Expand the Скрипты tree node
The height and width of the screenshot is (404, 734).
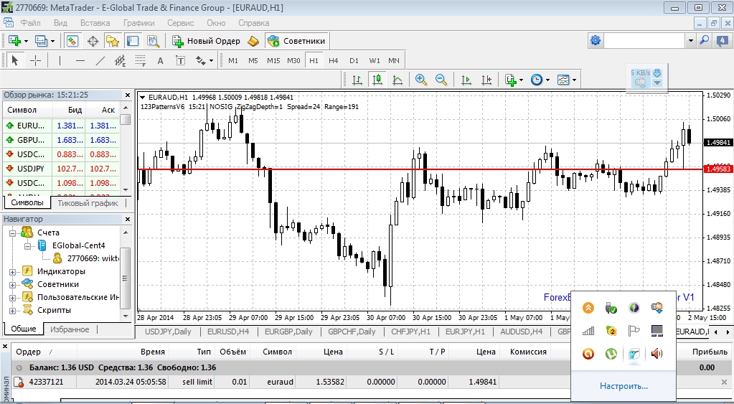(x=13, y=311)
